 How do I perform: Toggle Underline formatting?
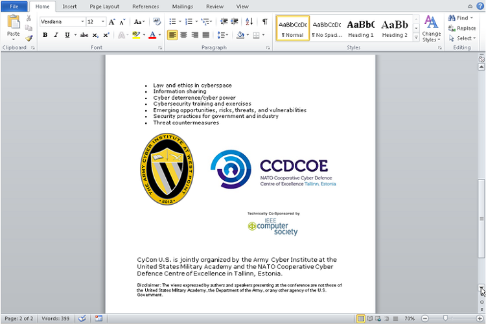pos(67,35)
